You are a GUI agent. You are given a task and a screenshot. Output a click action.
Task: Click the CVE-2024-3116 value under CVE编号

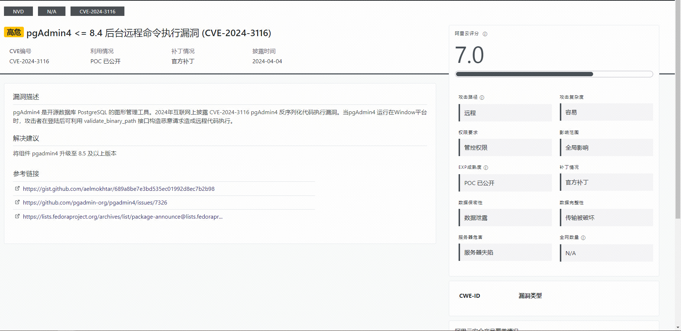(29, 61)
